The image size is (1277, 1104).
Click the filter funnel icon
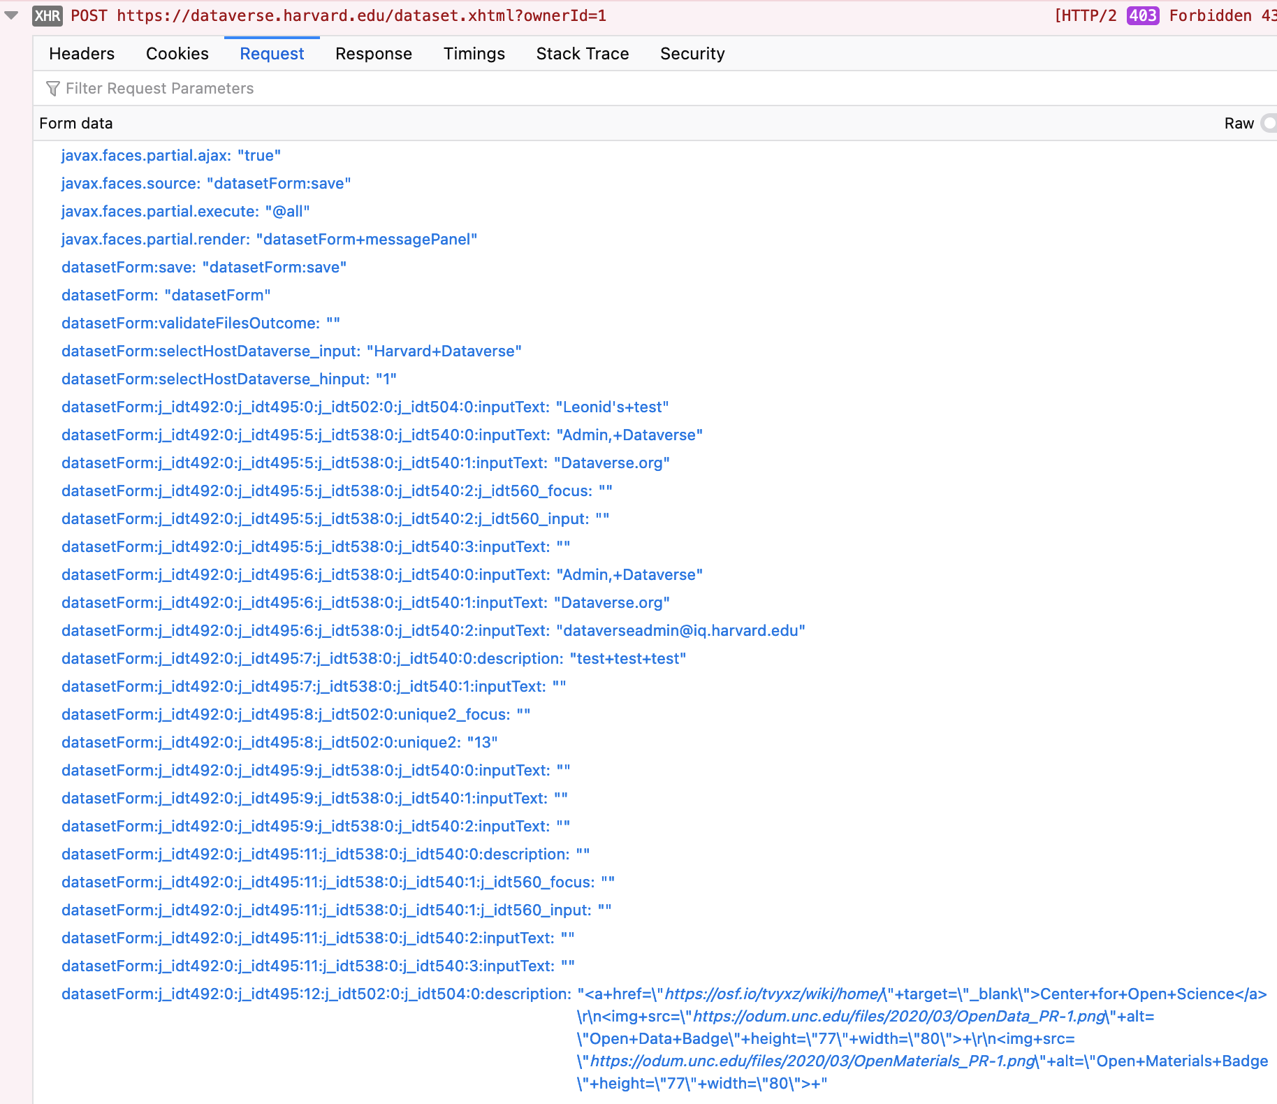point(52,88)
